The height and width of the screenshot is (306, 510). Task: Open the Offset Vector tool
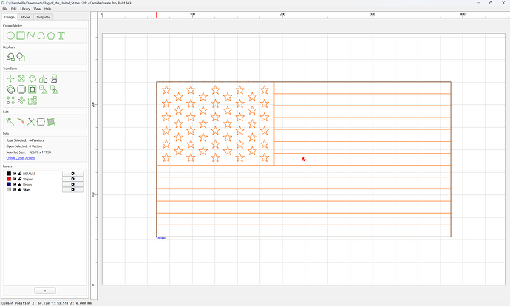tap(10, 89)
